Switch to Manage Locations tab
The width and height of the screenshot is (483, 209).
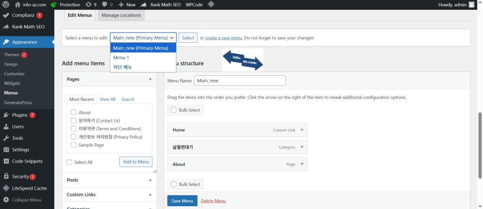121,15
